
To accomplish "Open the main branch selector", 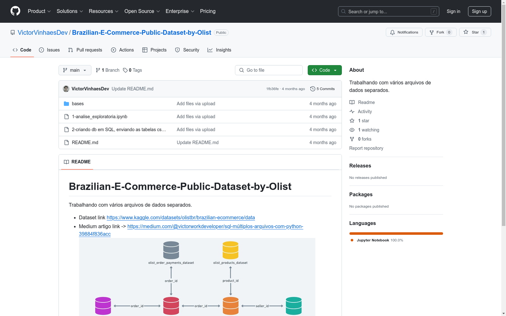I will click(x=75, y=70).
